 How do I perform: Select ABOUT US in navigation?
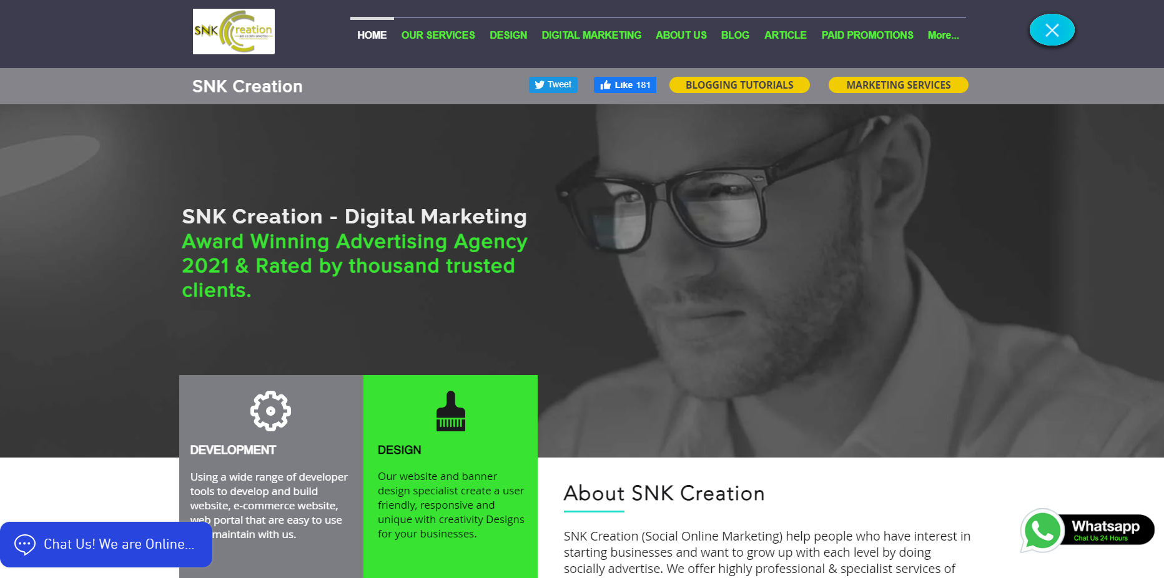coord(681,36)
